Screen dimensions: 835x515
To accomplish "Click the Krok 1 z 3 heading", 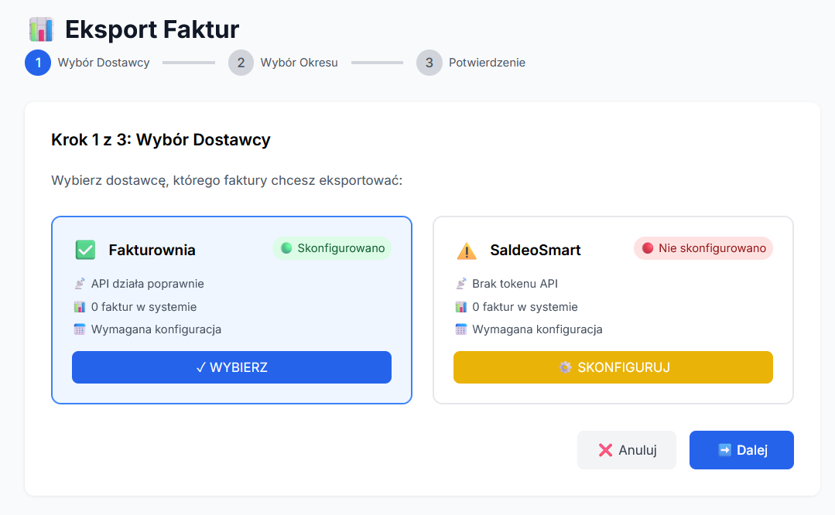I will (161, 140).
